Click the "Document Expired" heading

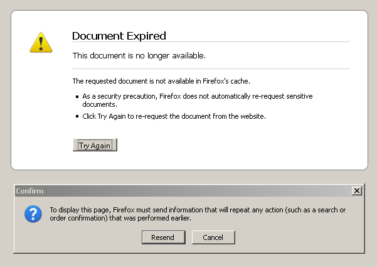[x=119, y=36]
